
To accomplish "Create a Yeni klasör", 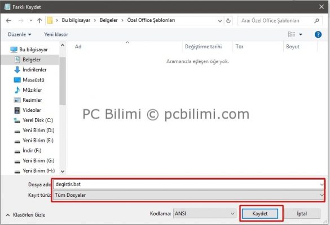I will tap(56, 34).
